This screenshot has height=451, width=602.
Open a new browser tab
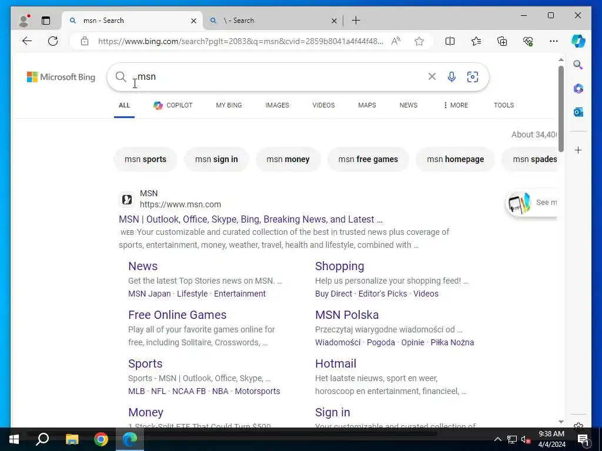[x=356, y=21]
